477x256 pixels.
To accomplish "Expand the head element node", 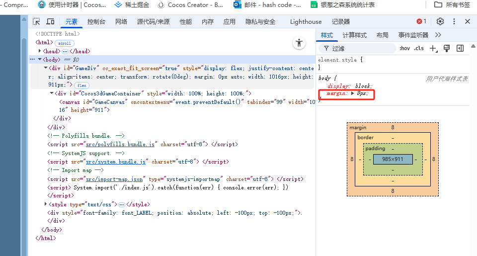I will coord(40,51).
